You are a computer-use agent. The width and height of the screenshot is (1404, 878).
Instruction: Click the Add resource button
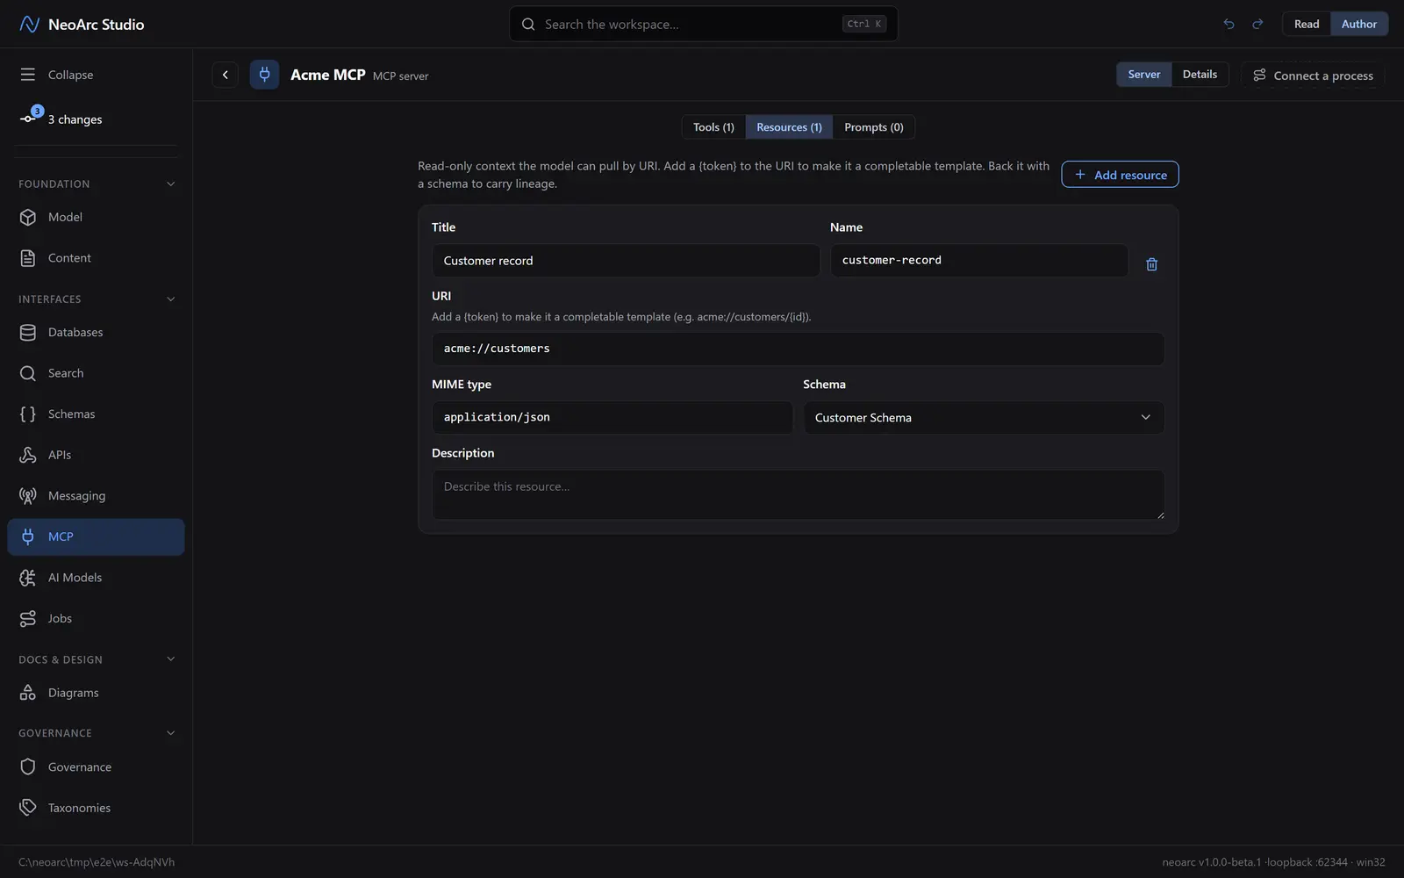click(1120, 175)
